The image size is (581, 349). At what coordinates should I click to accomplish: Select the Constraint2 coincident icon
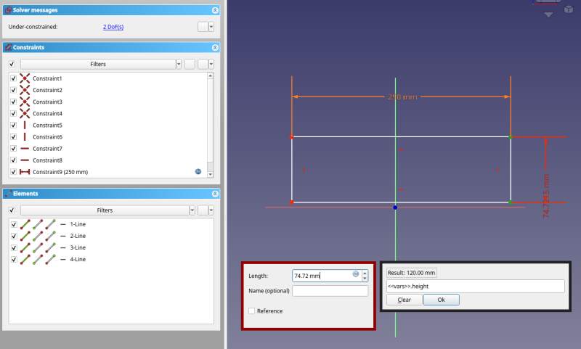[25, 90]
